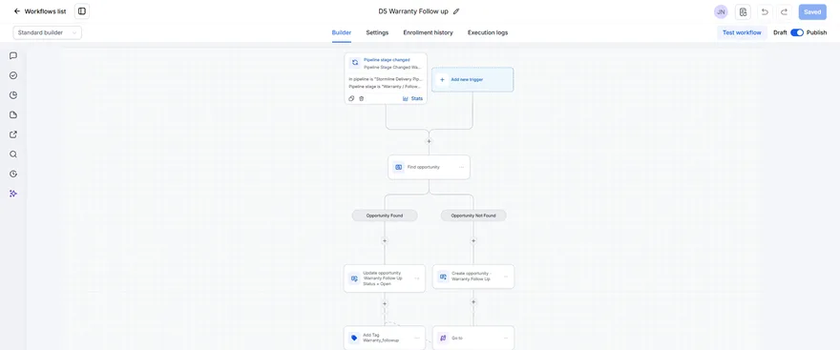Open the AI sparkle icon in sidebar
Viewport: 840px width, 350px height.
[13, 194]
